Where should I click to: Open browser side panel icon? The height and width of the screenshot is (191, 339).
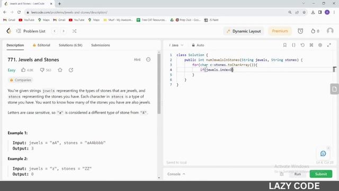coord(320,12)
